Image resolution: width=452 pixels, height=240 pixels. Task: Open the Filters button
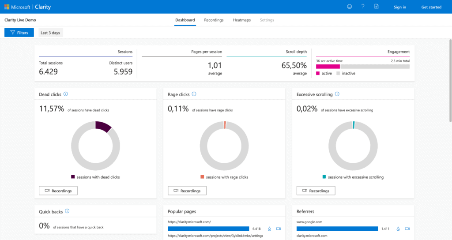pyautogui.click(x=19, y=33)
